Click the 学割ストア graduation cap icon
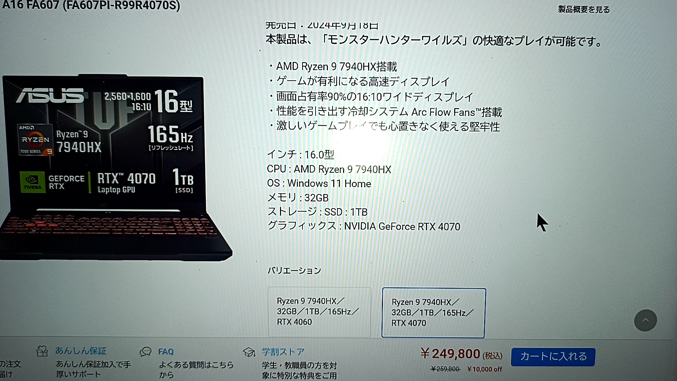Image resolution: width=677 pixels, height=381 pixels. coord(249,352)
